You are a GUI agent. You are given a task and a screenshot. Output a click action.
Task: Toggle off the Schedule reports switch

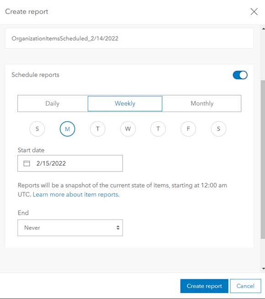click(240, 75)
